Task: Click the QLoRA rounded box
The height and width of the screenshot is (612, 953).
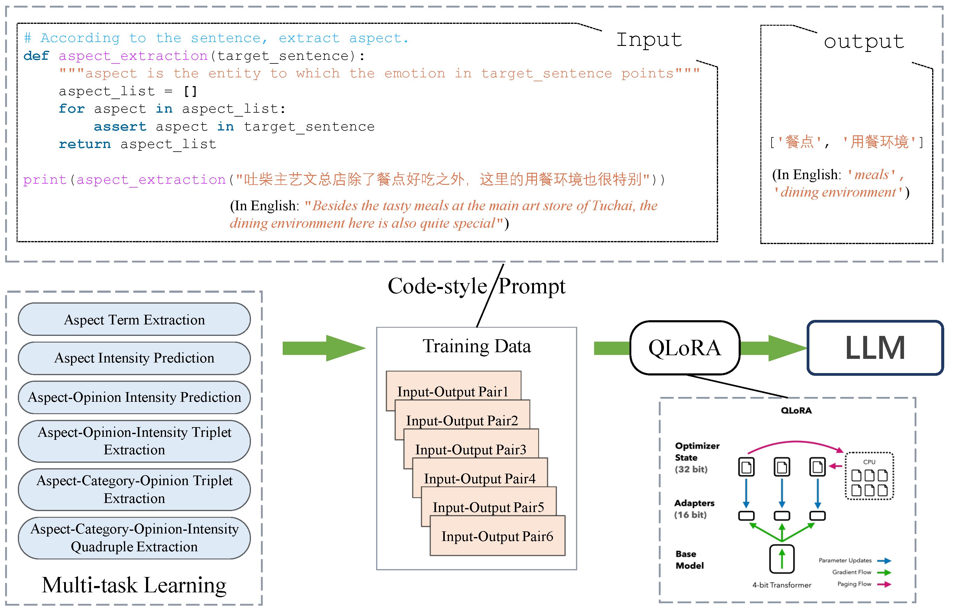Action: pos(685,348)
